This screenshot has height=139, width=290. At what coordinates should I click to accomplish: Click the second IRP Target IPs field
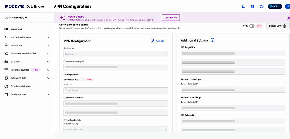(233, 62)
